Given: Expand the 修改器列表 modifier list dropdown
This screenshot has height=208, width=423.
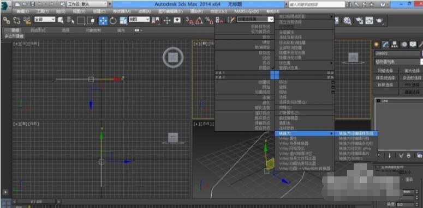Looking at the screenshot, I should (398, 62).
